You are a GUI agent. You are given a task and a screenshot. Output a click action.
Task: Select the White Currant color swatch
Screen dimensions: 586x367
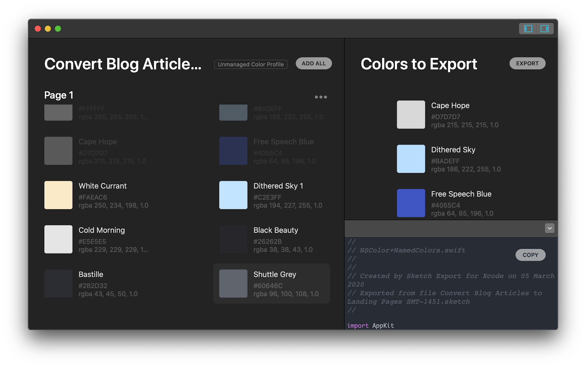coord(58,195)
